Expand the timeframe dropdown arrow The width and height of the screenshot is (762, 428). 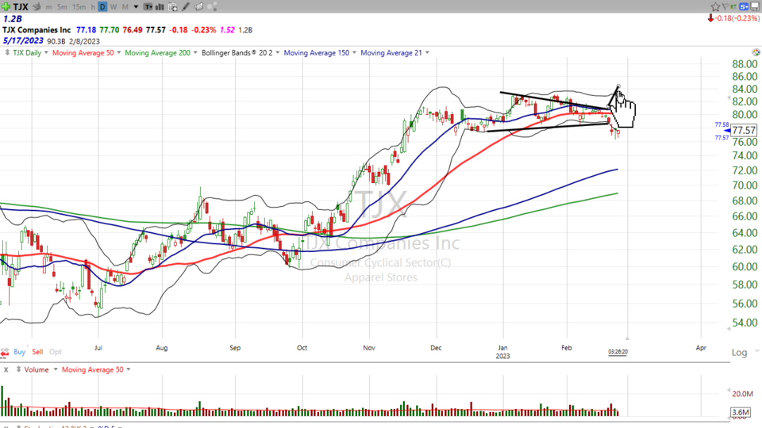[136, 7]
